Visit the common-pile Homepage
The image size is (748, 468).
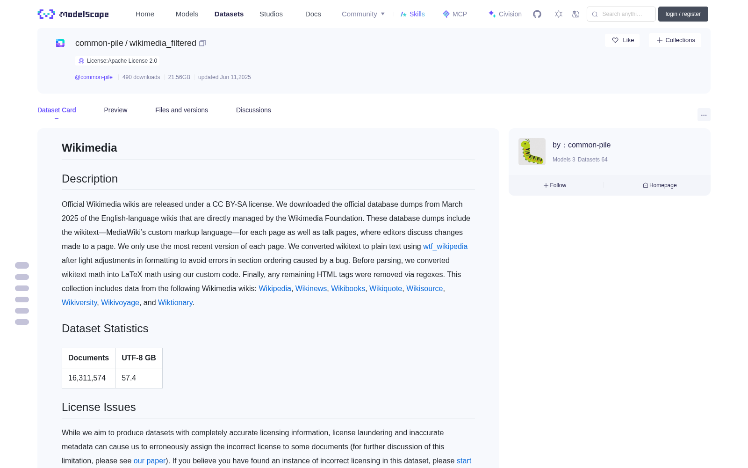(x=660, y=185)
